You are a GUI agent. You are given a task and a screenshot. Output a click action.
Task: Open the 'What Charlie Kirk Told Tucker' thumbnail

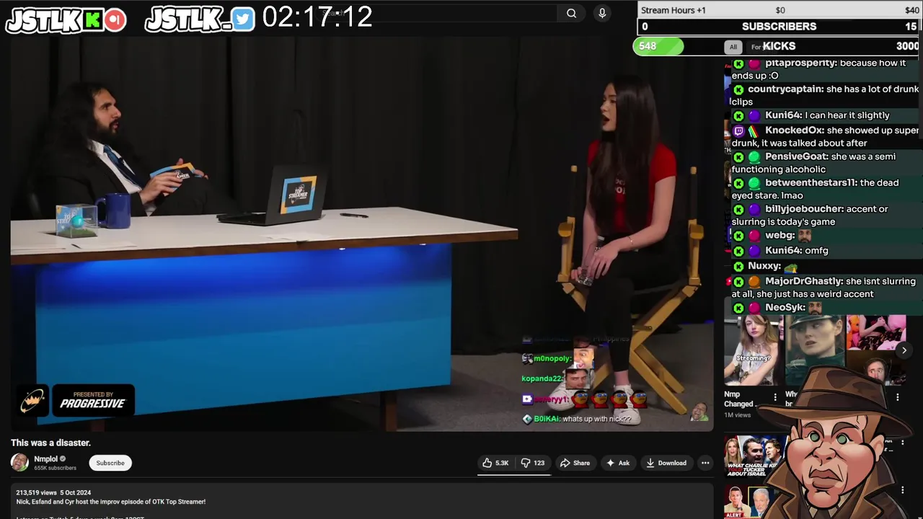pyautogui.click(x=754, y=457)
